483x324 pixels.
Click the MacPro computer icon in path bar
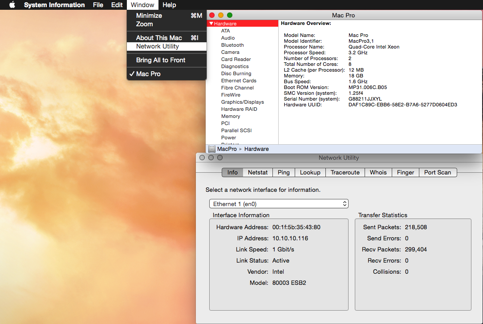click(211, 149)
